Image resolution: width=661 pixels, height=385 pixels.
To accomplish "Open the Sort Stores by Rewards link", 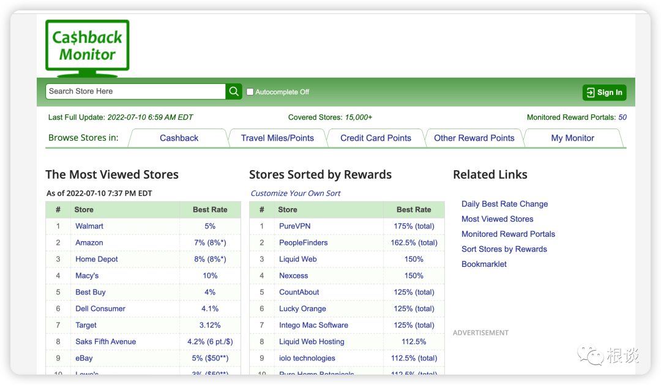I will tap(504, 249).
